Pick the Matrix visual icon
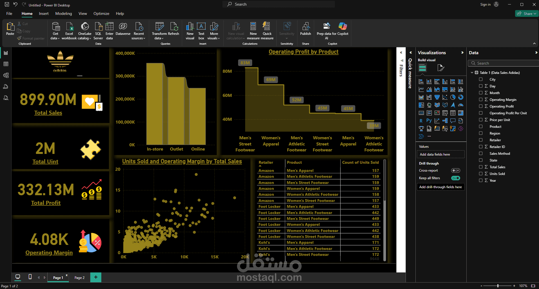The width and height of the screenshot is (539, 289). [460, 113]
